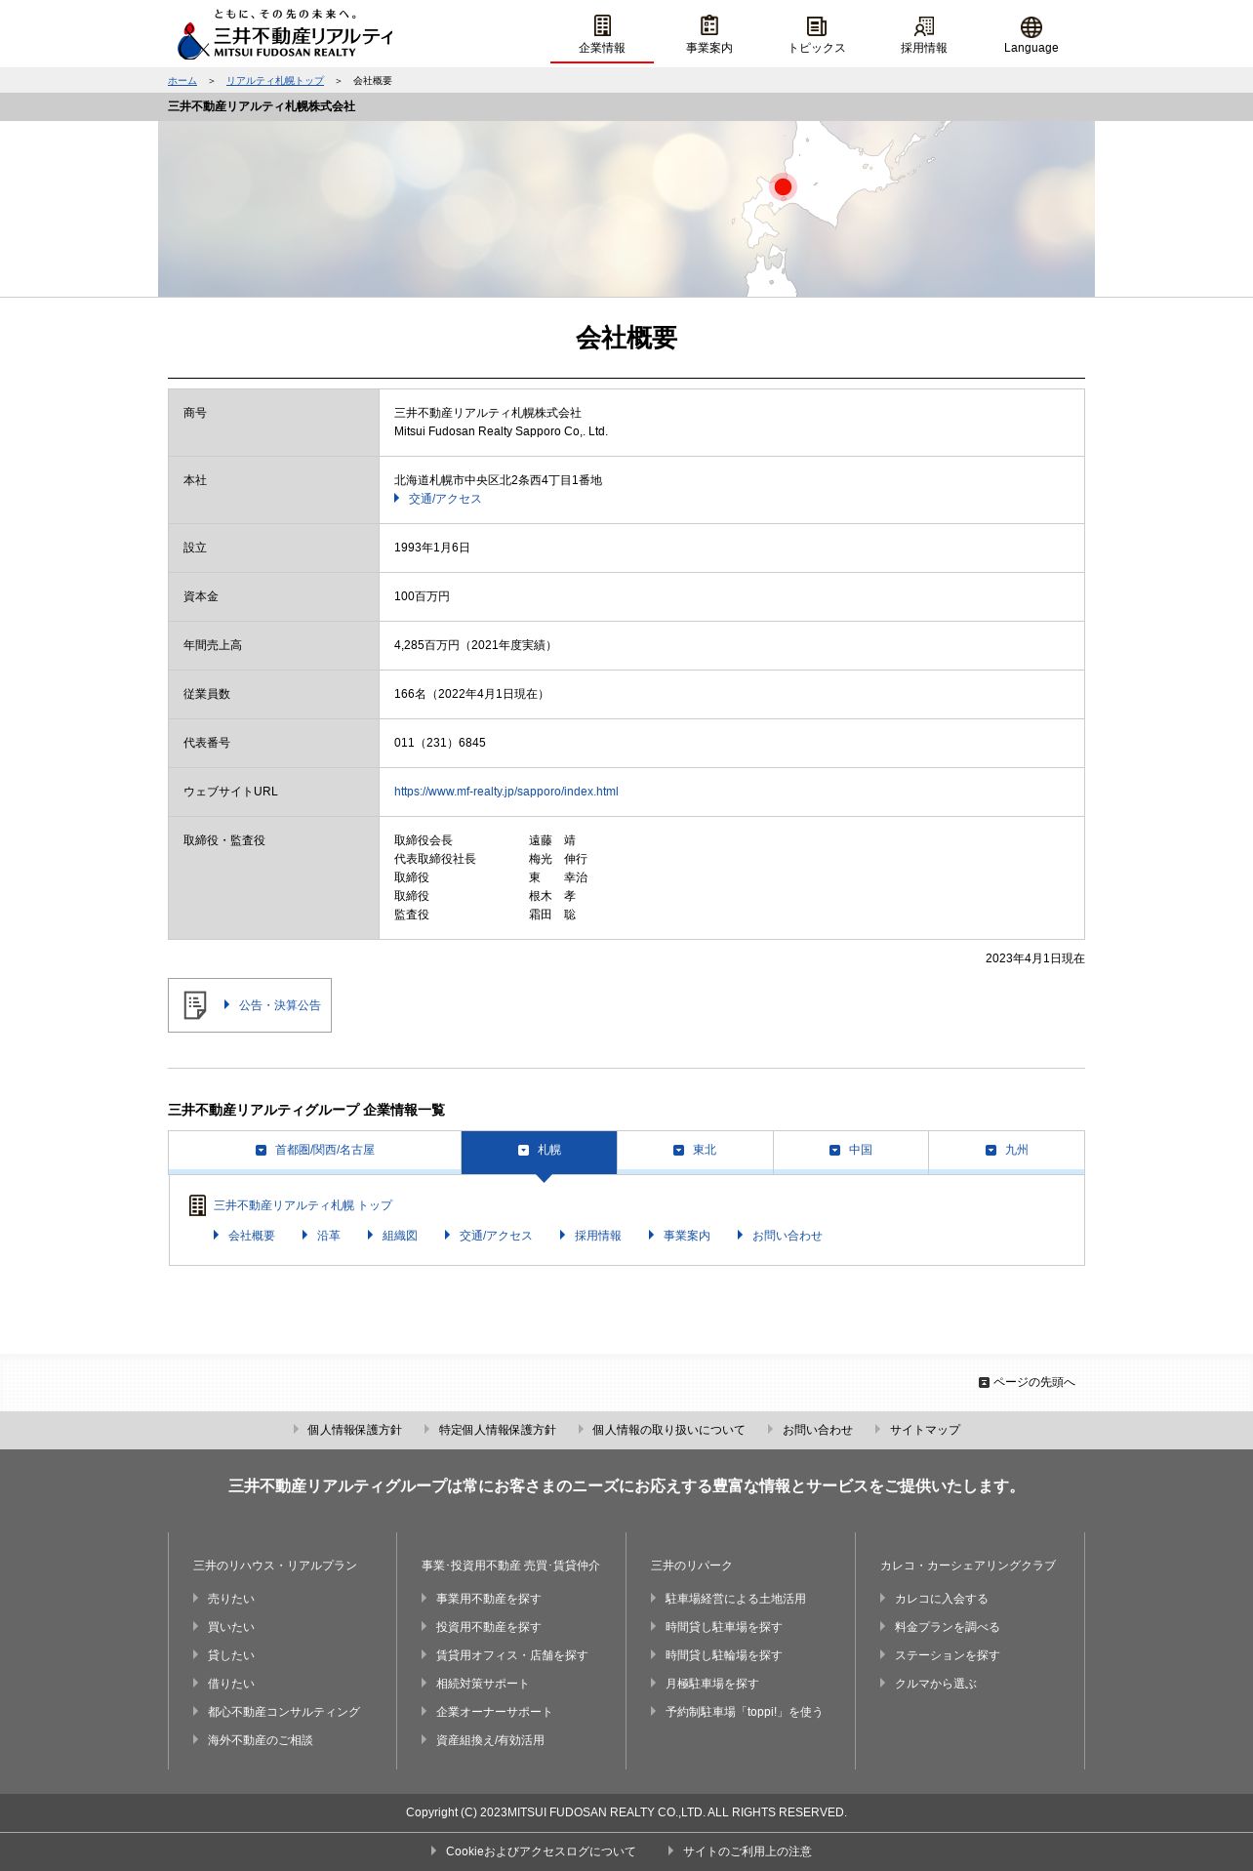The image size is (1253, 1871).
Task: Click 借りたい in footer
Action: click(x=230, y=1684)
